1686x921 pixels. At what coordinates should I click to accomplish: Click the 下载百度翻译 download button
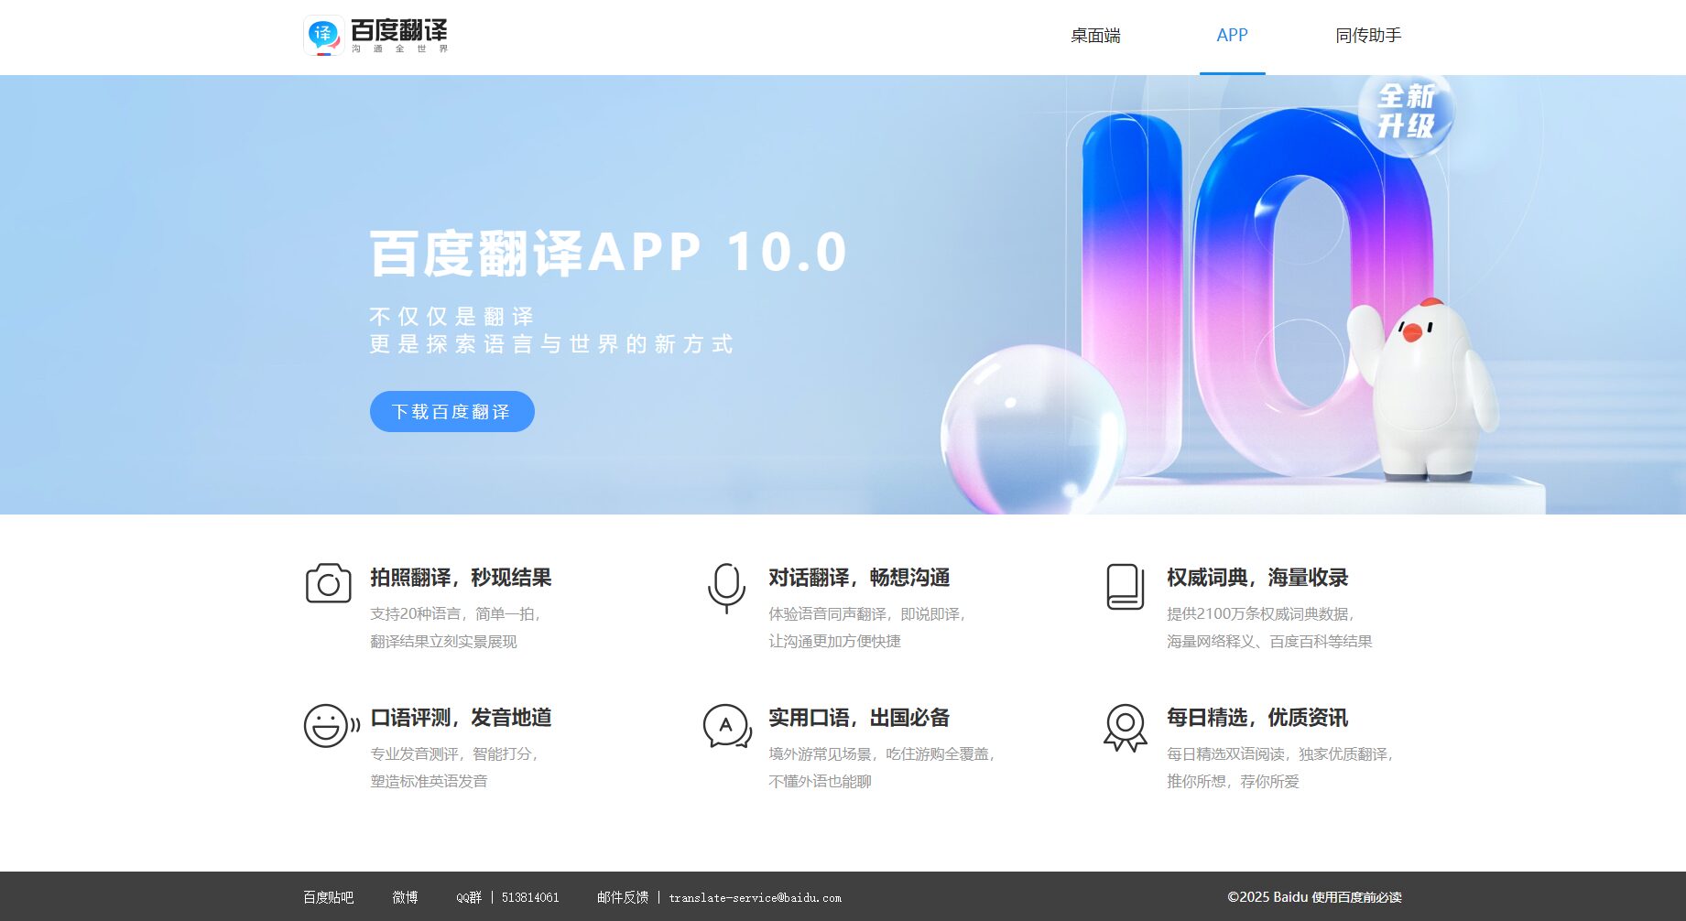[x=451, y=411]
